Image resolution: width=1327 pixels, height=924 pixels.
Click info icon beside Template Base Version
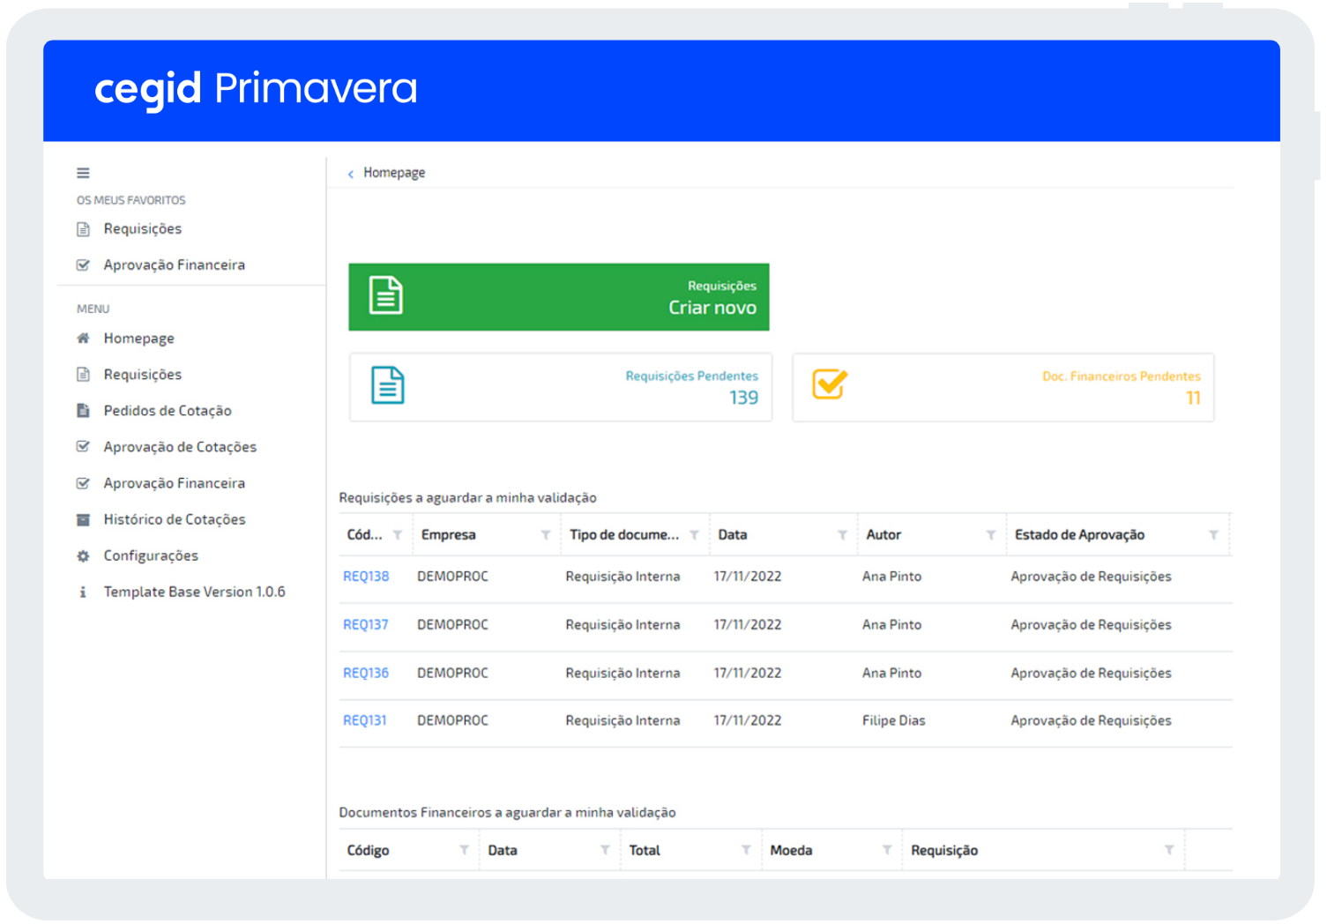(x=83, y=592)
